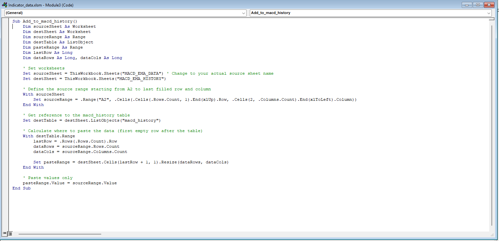Viewport: 499px width, 241px height.
Task: Click the split bar above vertical scrollbar
Action: pos(491,19)
